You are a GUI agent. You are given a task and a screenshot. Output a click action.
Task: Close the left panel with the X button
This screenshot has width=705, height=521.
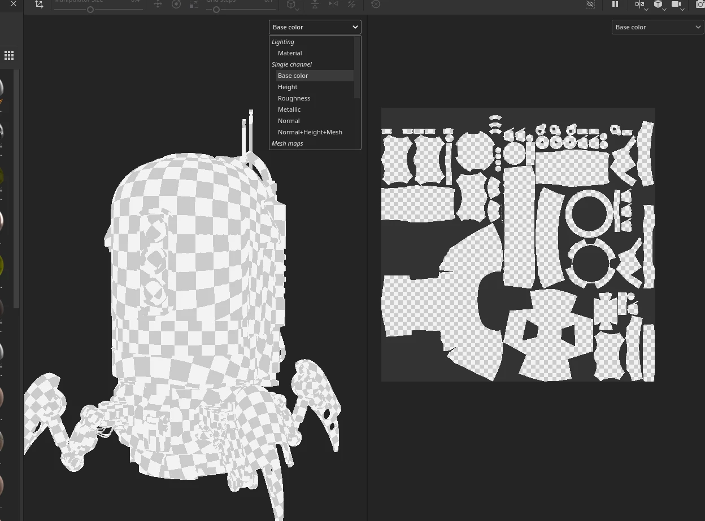pyautogui.click(x=14, y=4)
